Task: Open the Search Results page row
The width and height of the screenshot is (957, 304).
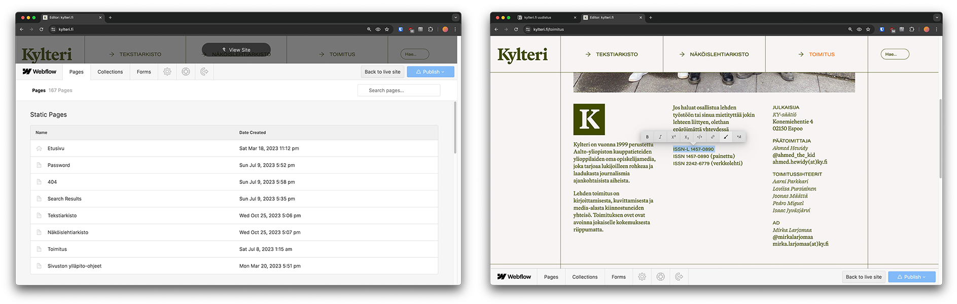Action: click(234, 199)
